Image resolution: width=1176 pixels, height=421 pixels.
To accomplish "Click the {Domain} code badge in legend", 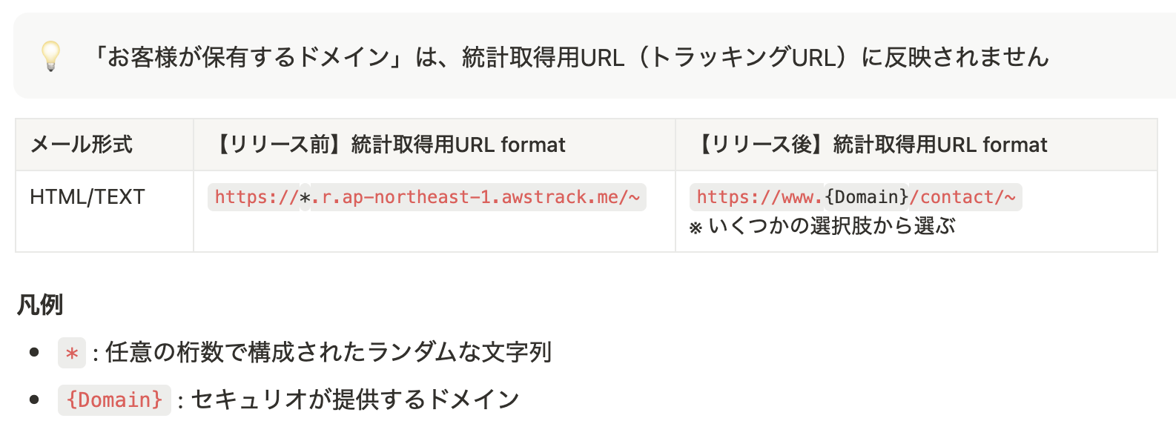I will [114, 400].
